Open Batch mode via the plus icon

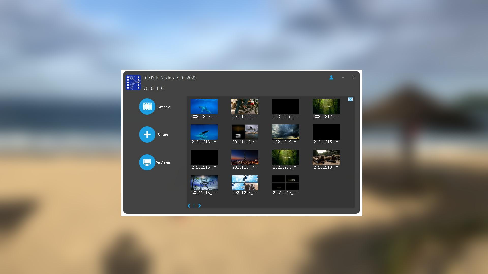click(x=147, y=134)
